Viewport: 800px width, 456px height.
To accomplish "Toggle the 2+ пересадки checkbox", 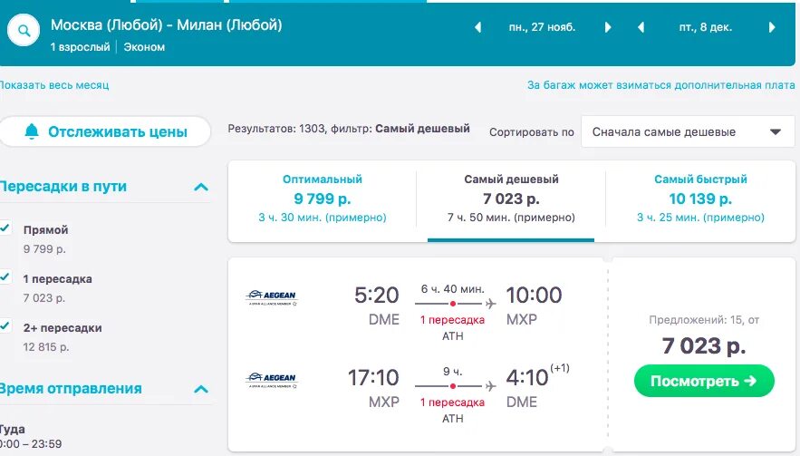I will 5,326.
